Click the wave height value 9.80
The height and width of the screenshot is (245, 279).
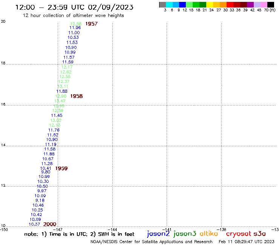(46, 172)
